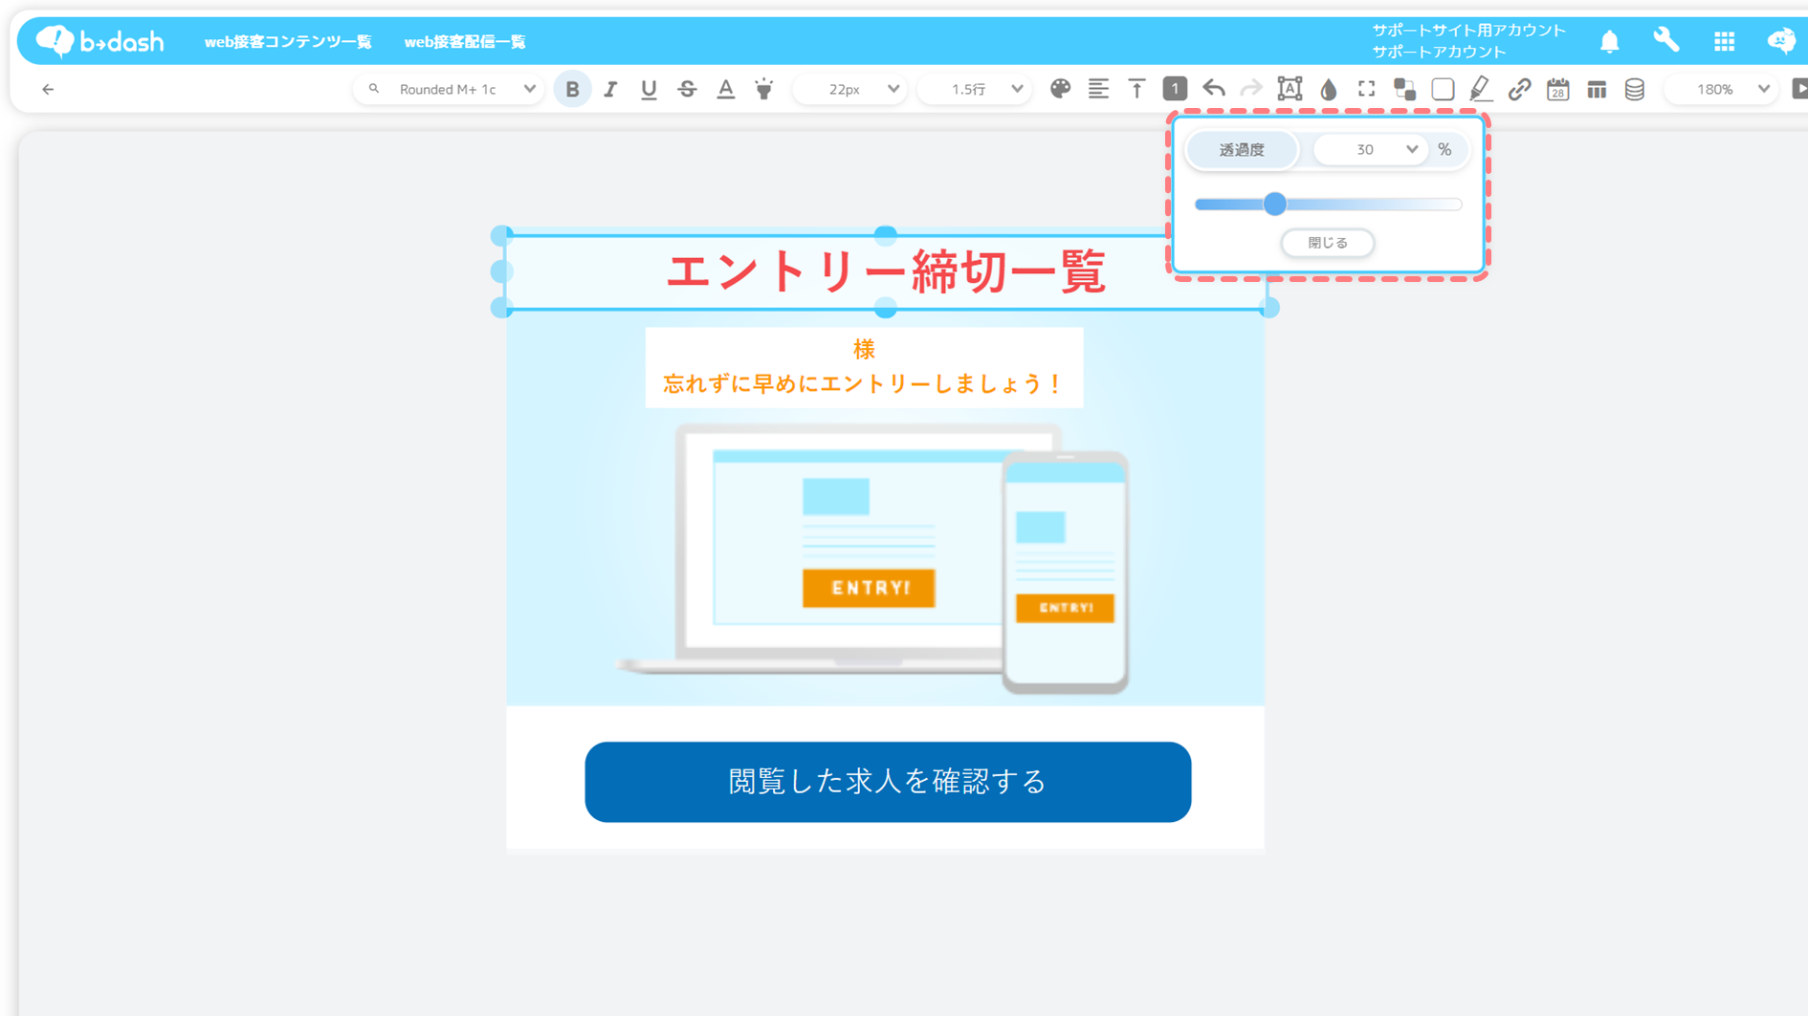The width and height of the screenshot is (1808, 1016).
Task: Click the fullscreen brackets icon
Action: tap(1367, 89)
